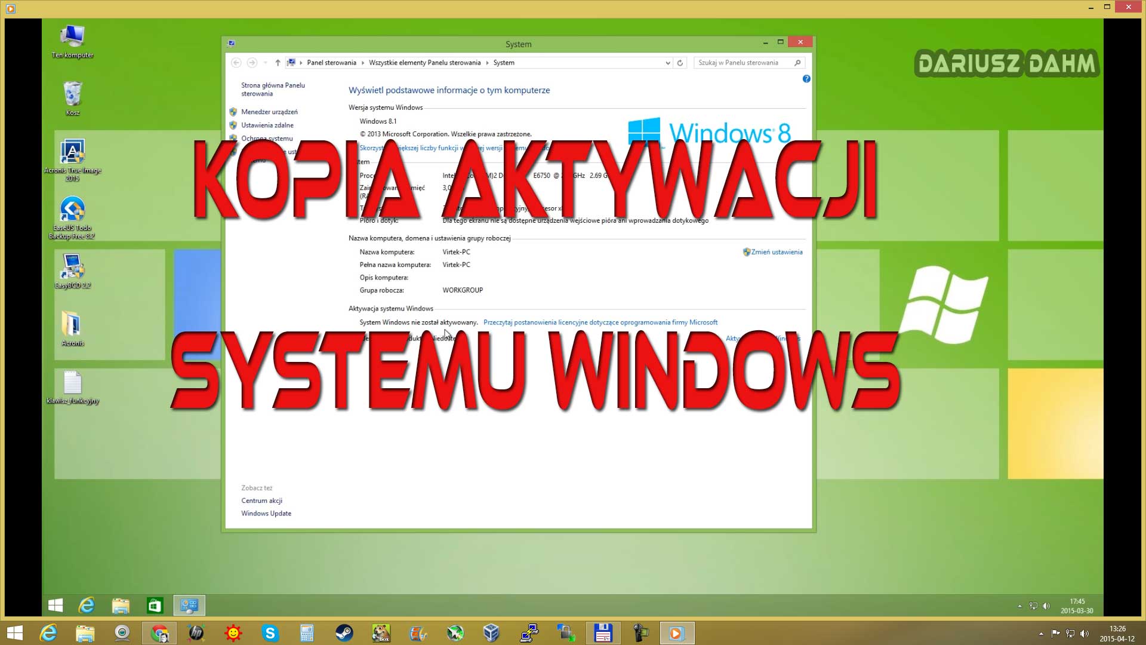Open the video camera icon on taskbar
This screenshot has width=1146, height=645.
[x=640, y=633]
